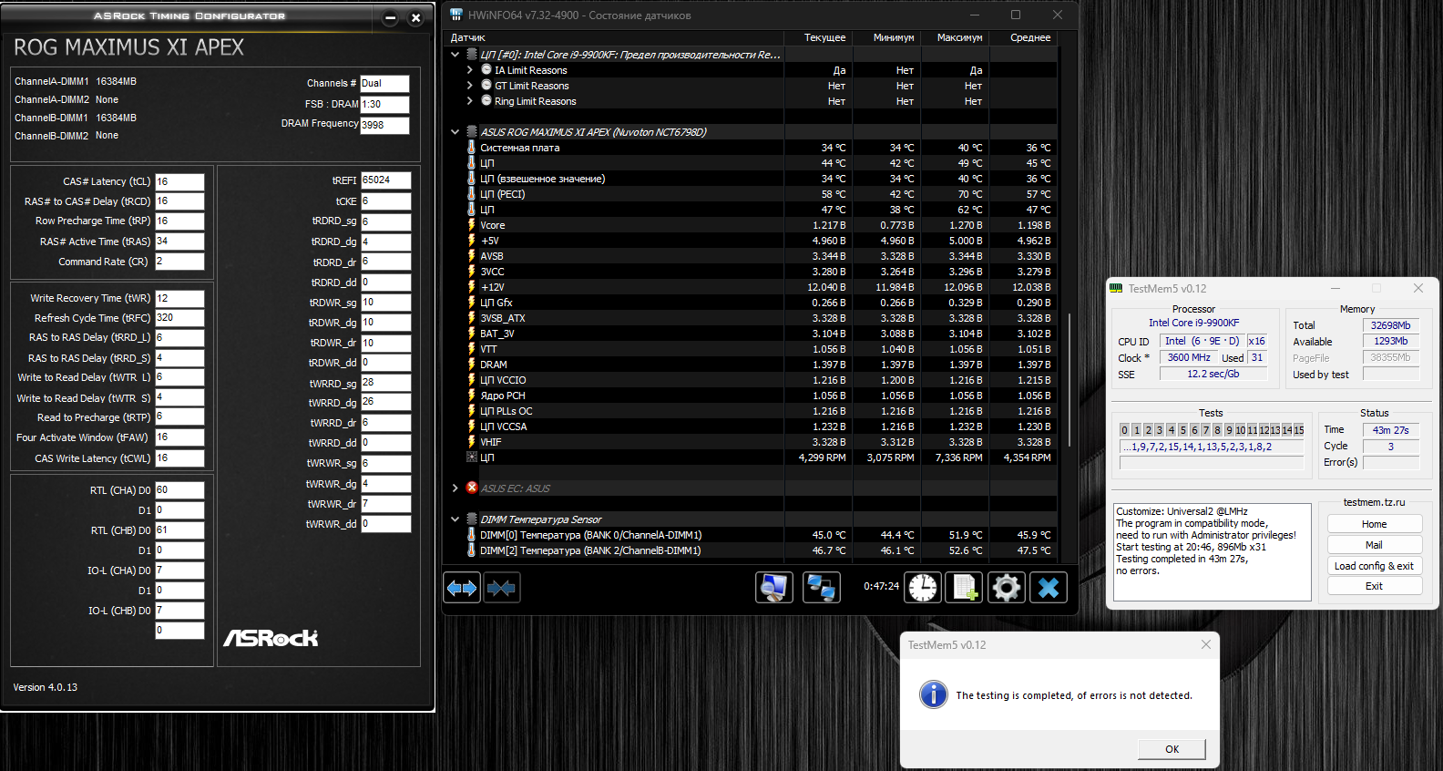The width and height of the screenshot is (1443, 771).
Task: Click the HWiNFO sensor list vertical scrollbar
Action: click(1069, 381)
